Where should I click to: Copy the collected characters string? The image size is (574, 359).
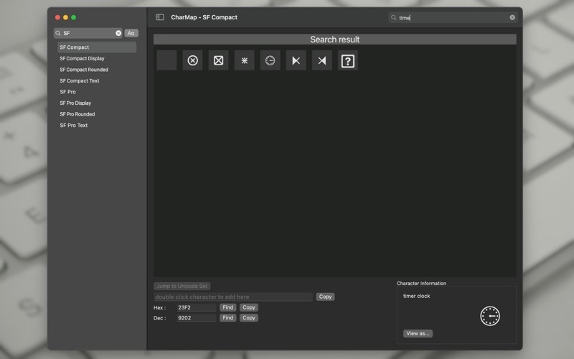coord(325,297)
